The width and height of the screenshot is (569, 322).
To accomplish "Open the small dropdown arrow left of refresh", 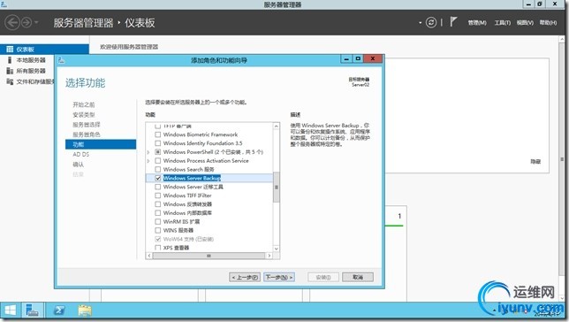I will (x=420, y=22).
